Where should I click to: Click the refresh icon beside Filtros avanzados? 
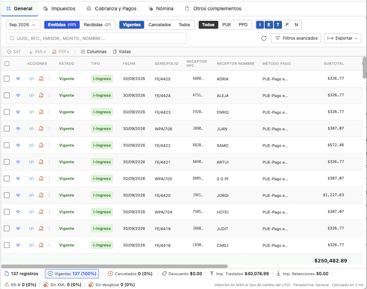(x=264, y=38)
